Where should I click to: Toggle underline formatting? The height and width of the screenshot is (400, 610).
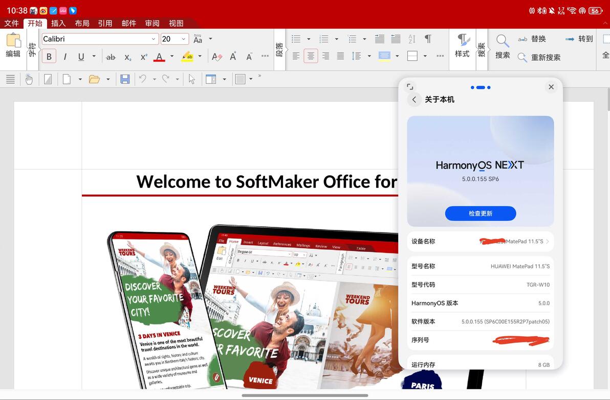click(81, 57)
